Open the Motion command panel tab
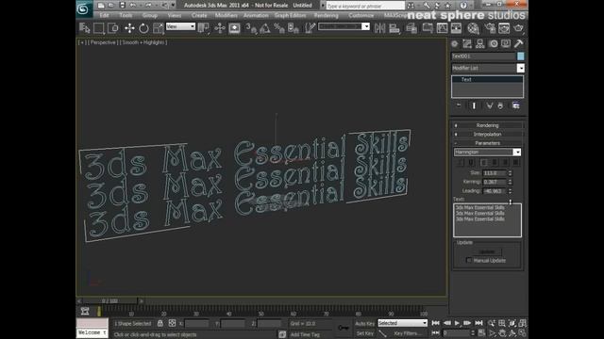The width and height of the screenshot is (604, 339). pyautogui.click(x=494, y=44)
